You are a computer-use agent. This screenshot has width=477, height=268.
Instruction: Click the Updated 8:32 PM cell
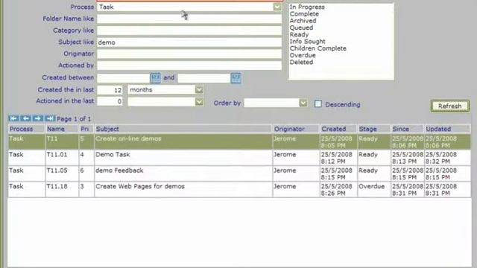[447, 158]
